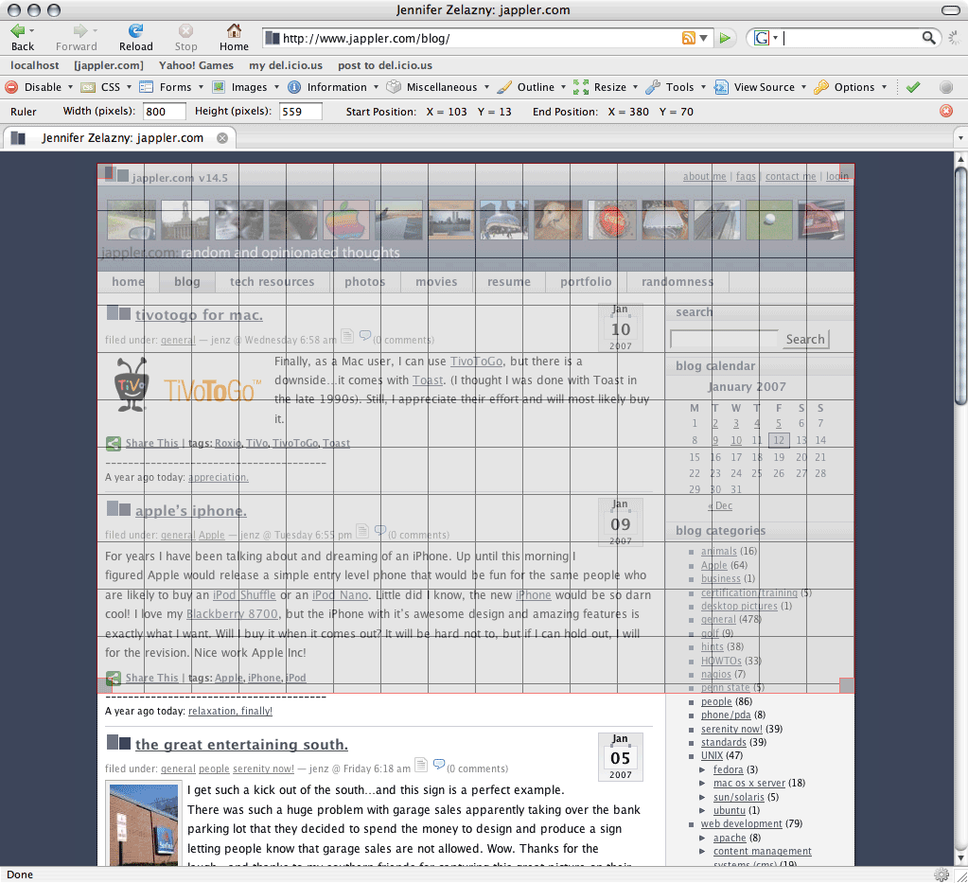The image size is (968, 883).
Task: Go to the Home page icon
Action: click(x=234, y=30)
